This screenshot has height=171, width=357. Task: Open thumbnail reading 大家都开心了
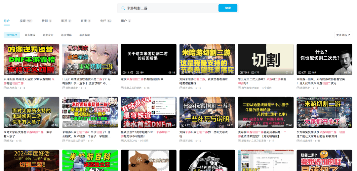[325, 112]
